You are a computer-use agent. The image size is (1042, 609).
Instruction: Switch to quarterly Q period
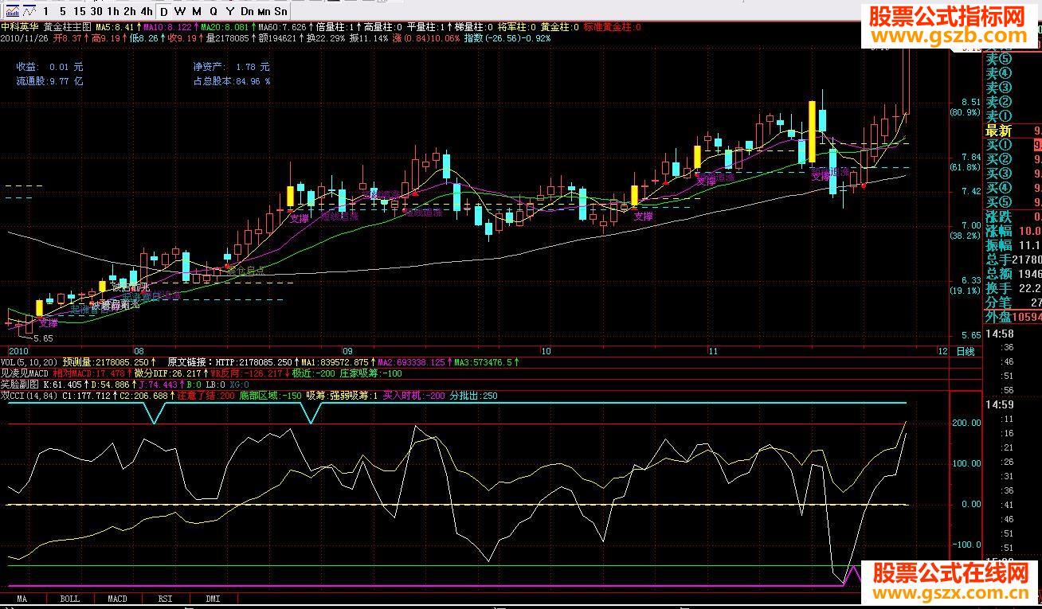(213, 11)
